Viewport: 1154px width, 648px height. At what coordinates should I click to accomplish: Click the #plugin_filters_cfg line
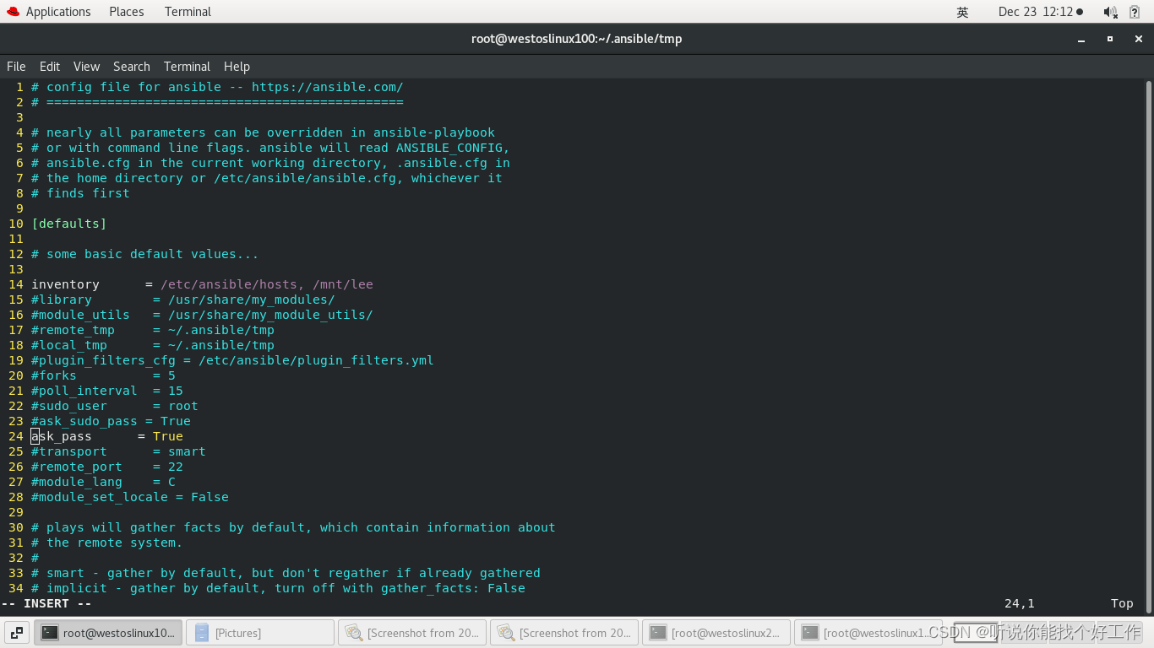232,360
